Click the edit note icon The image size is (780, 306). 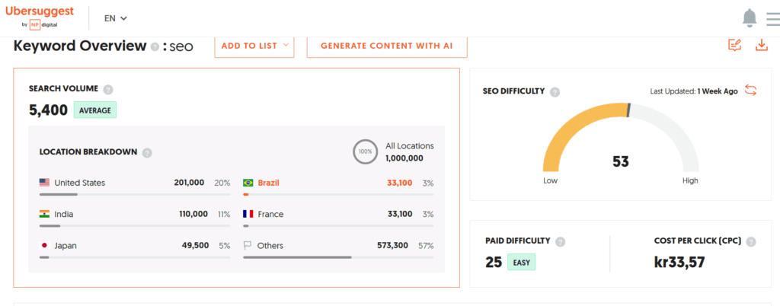pyautogui.click(x=734, y=46)
